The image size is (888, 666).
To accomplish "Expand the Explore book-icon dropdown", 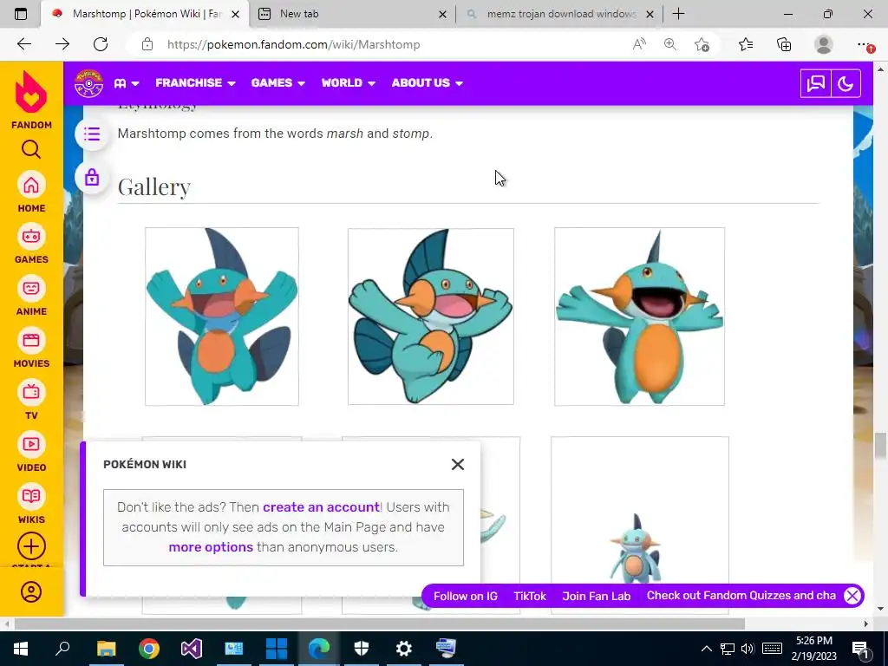I will click(127, 83).
